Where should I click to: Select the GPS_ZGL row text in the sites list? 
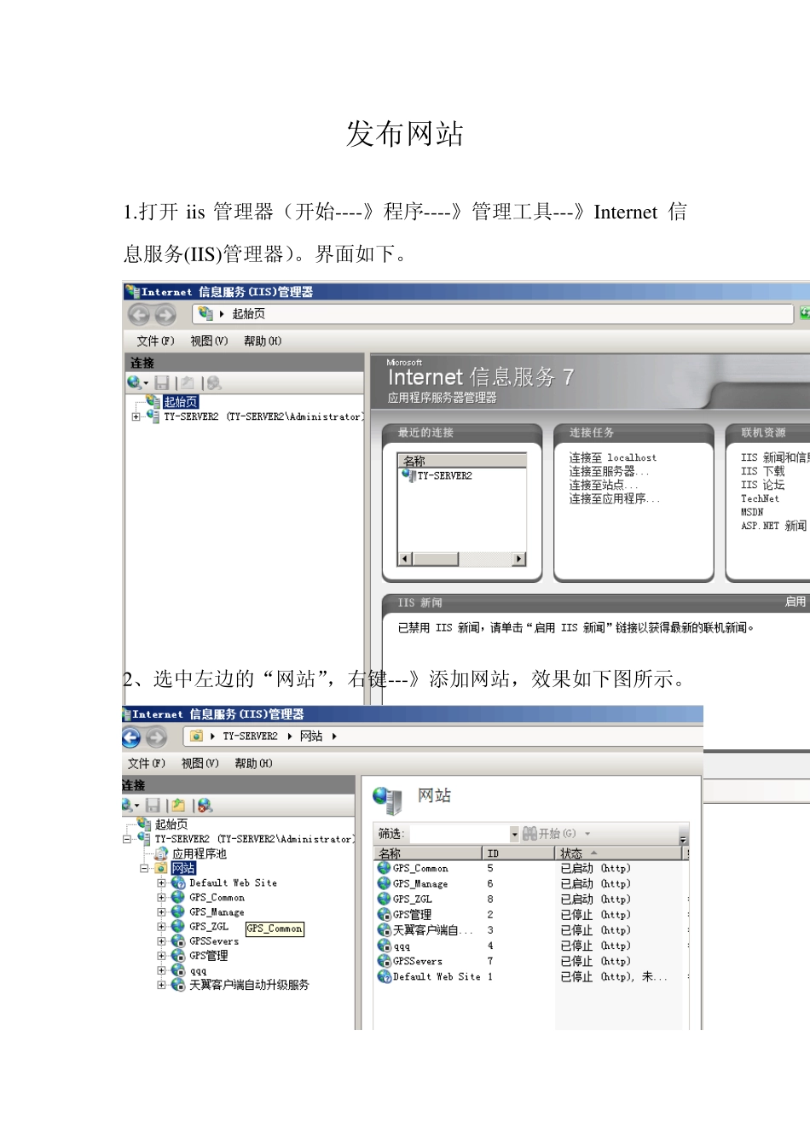[413, 899]
